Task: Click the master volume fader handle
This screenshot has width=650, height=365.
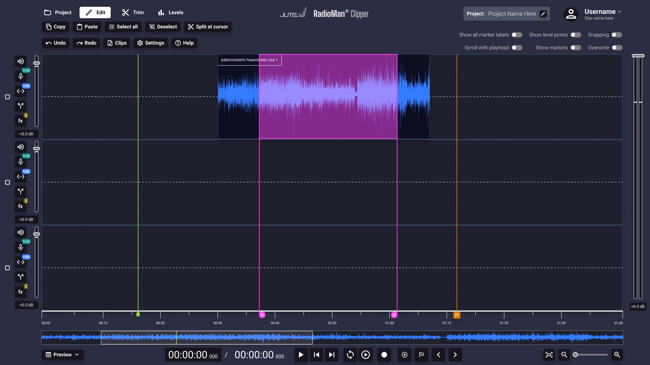Action: pos(638,56)
